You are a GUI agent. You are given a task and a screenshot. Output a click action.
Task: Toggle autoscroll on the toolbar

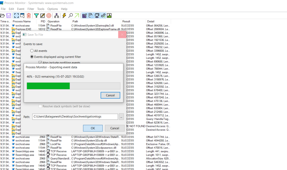tap(23, 16)
